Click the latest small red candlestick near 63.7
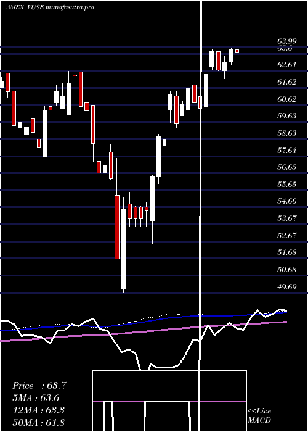This screenshot has height=432, width=308. [x=237, y=51]
